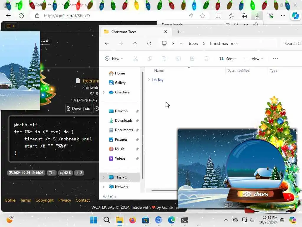The image size is (302, 227).
Task: Open the Contact footer link
Action: pyautogui.click(x=83, y=200)
